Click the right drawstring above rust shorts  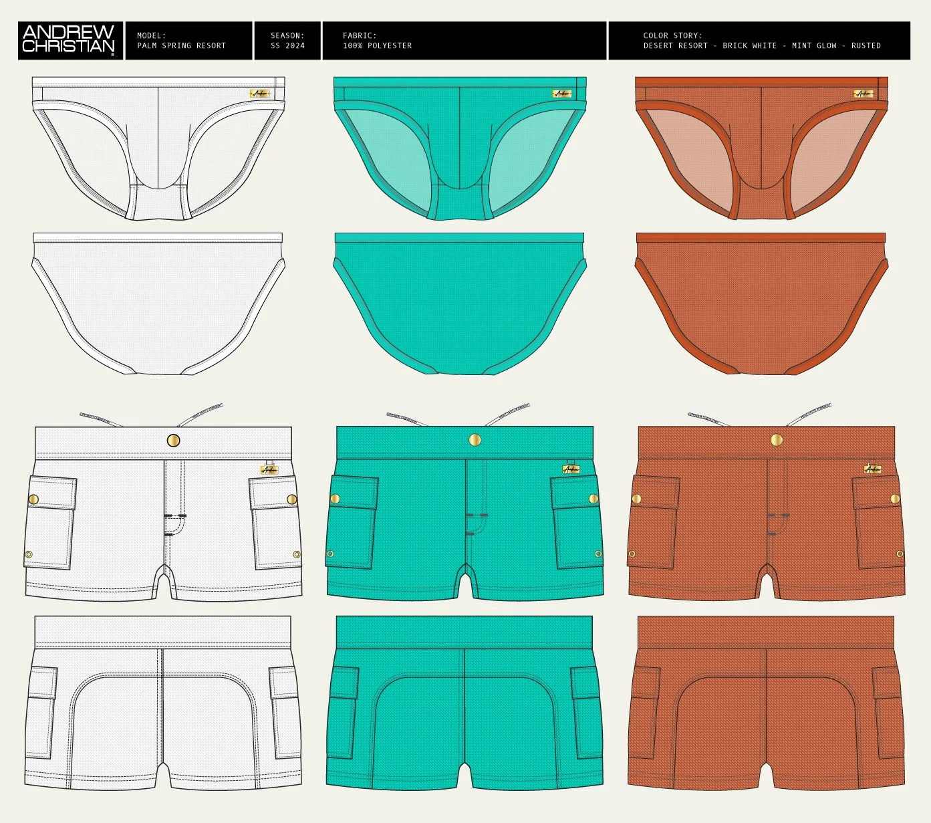809,415
